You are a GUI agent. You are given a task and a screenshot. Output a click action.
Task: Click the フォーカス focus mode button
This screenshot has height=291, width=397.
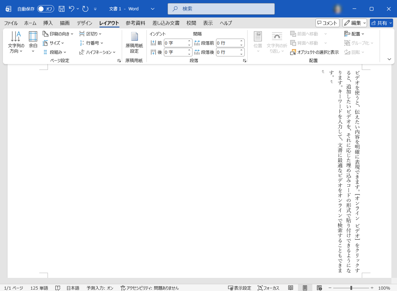[x=268, y=288]
